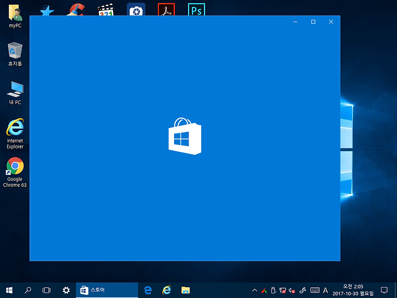The image size is (397, 298).
Task: Open the camera capture desktop icon
Action: tap(136, 9)
